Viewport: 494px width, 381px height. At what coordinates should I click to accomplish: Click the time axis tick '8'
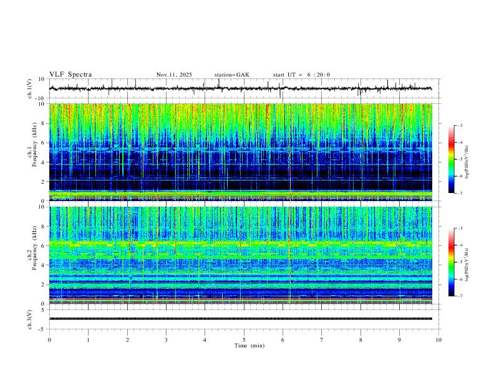tap(361, 340)
